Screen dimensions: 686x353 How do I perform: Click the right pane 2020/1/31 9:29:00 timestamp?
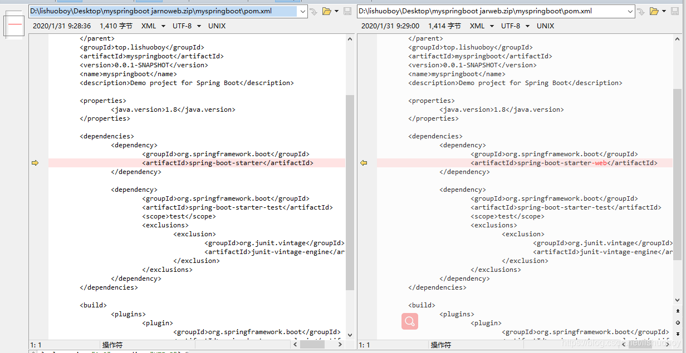(390, 26)
